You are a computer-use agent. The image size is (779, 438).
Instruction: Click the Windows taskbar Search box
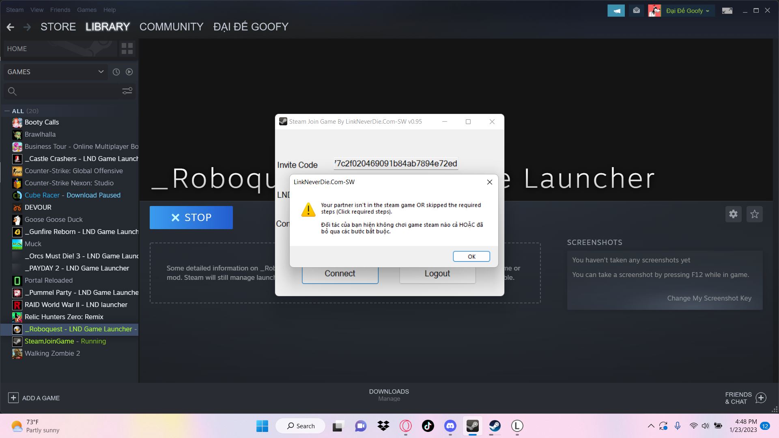301,426
